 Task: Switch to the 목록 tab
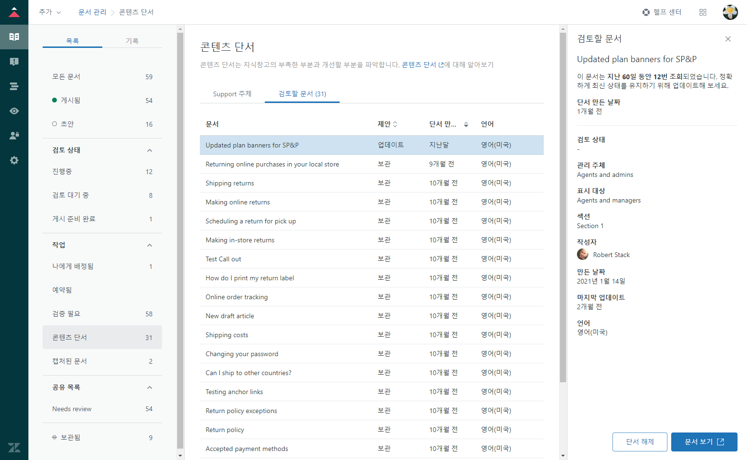point(72,41)
